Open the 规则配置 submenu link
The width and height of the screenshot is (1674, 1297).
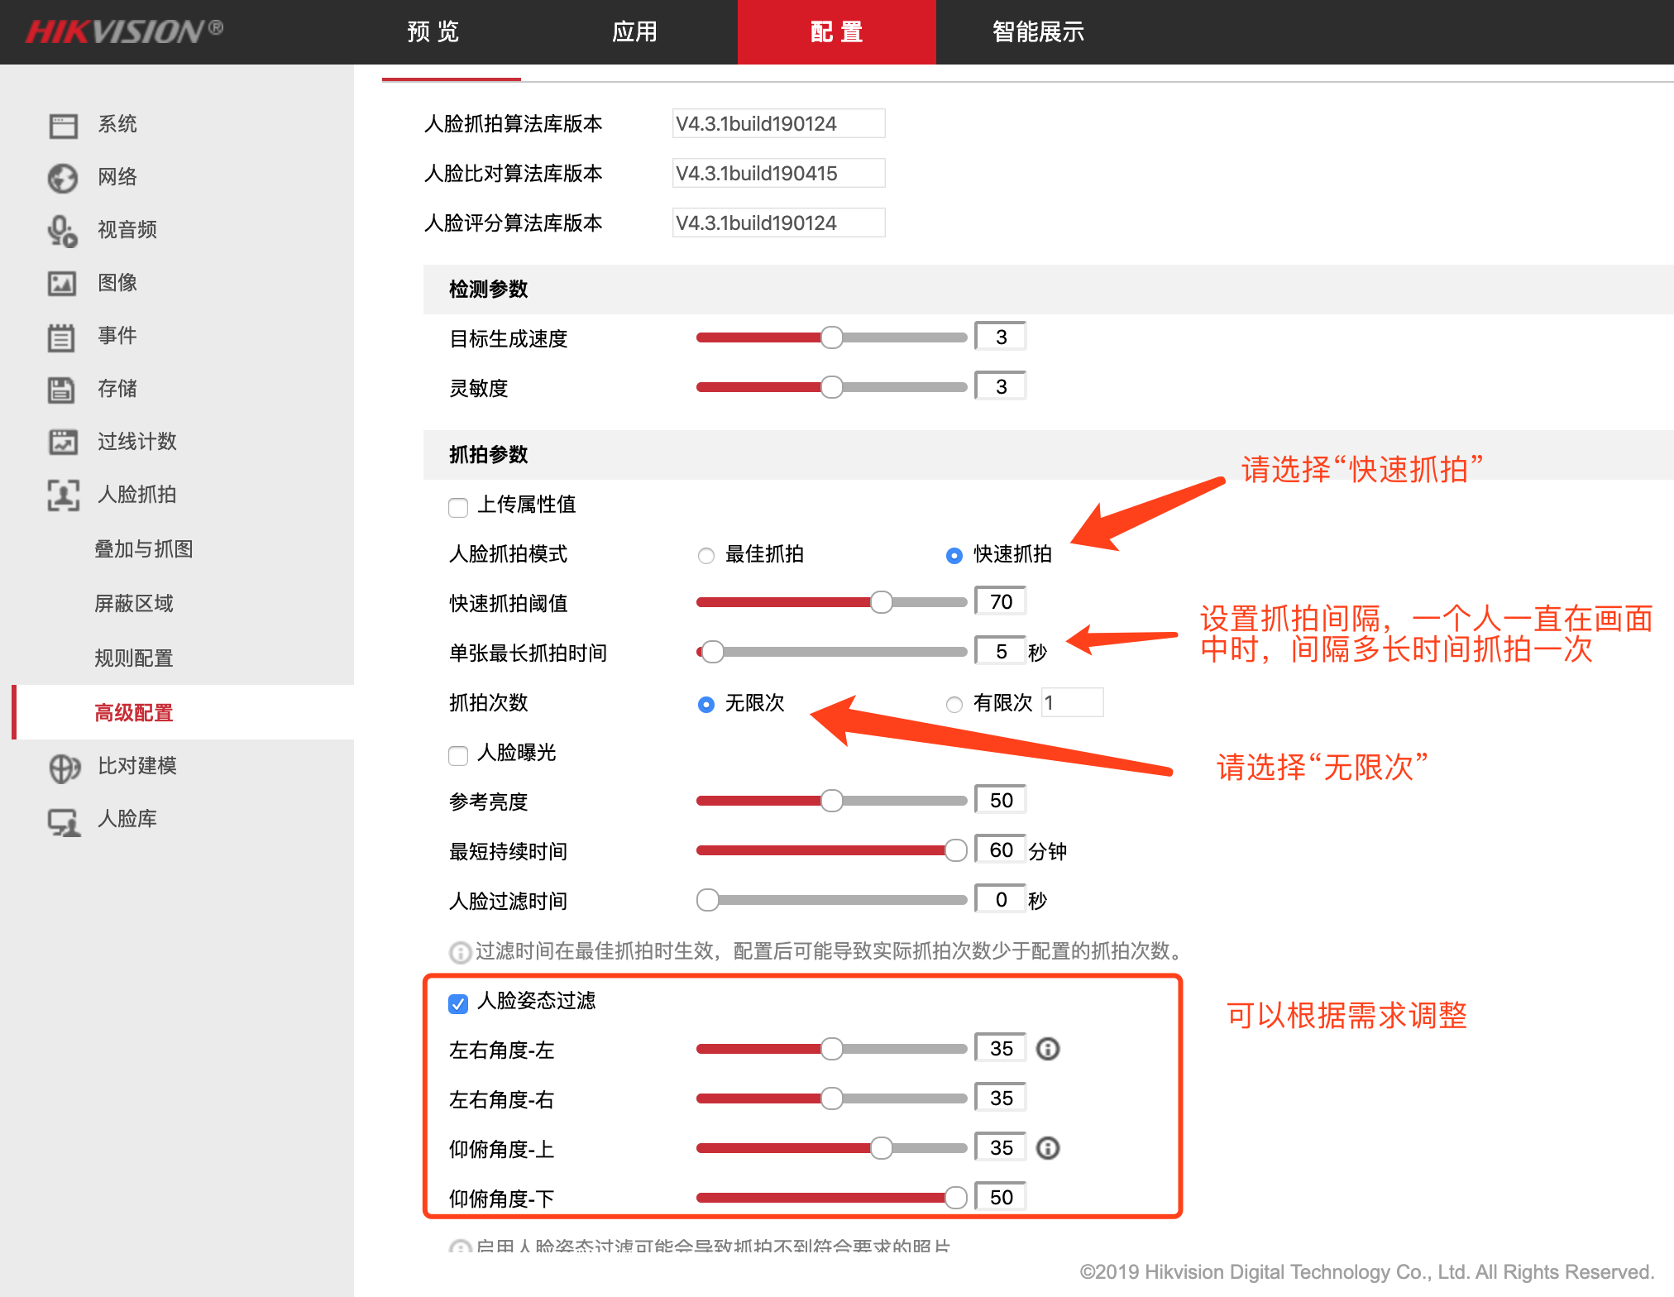click(x=134, y=658)
